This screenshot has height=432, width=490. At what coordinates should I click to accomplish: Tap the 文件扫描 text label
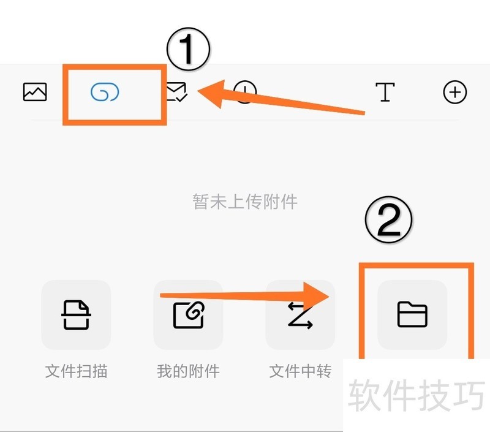76,371
